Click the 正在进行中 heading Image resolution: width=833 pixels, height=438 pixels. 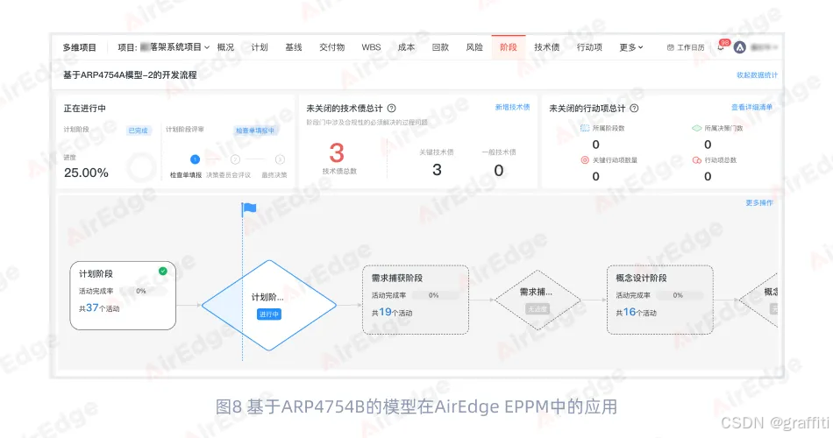click(x=85, y=109)
